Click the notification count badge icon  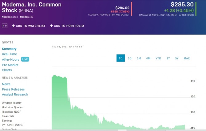pos(5,26)
